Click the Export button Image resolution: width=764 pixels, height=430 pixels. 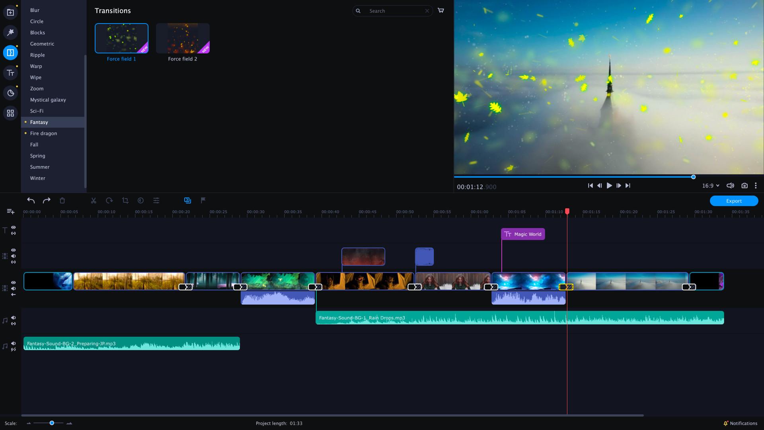point(733,201)
